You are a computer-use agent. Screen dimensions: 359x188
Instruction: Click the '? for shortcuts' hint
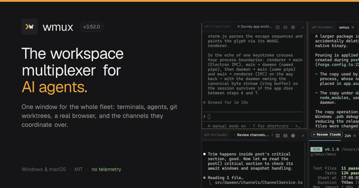click(x=270, y=126)
